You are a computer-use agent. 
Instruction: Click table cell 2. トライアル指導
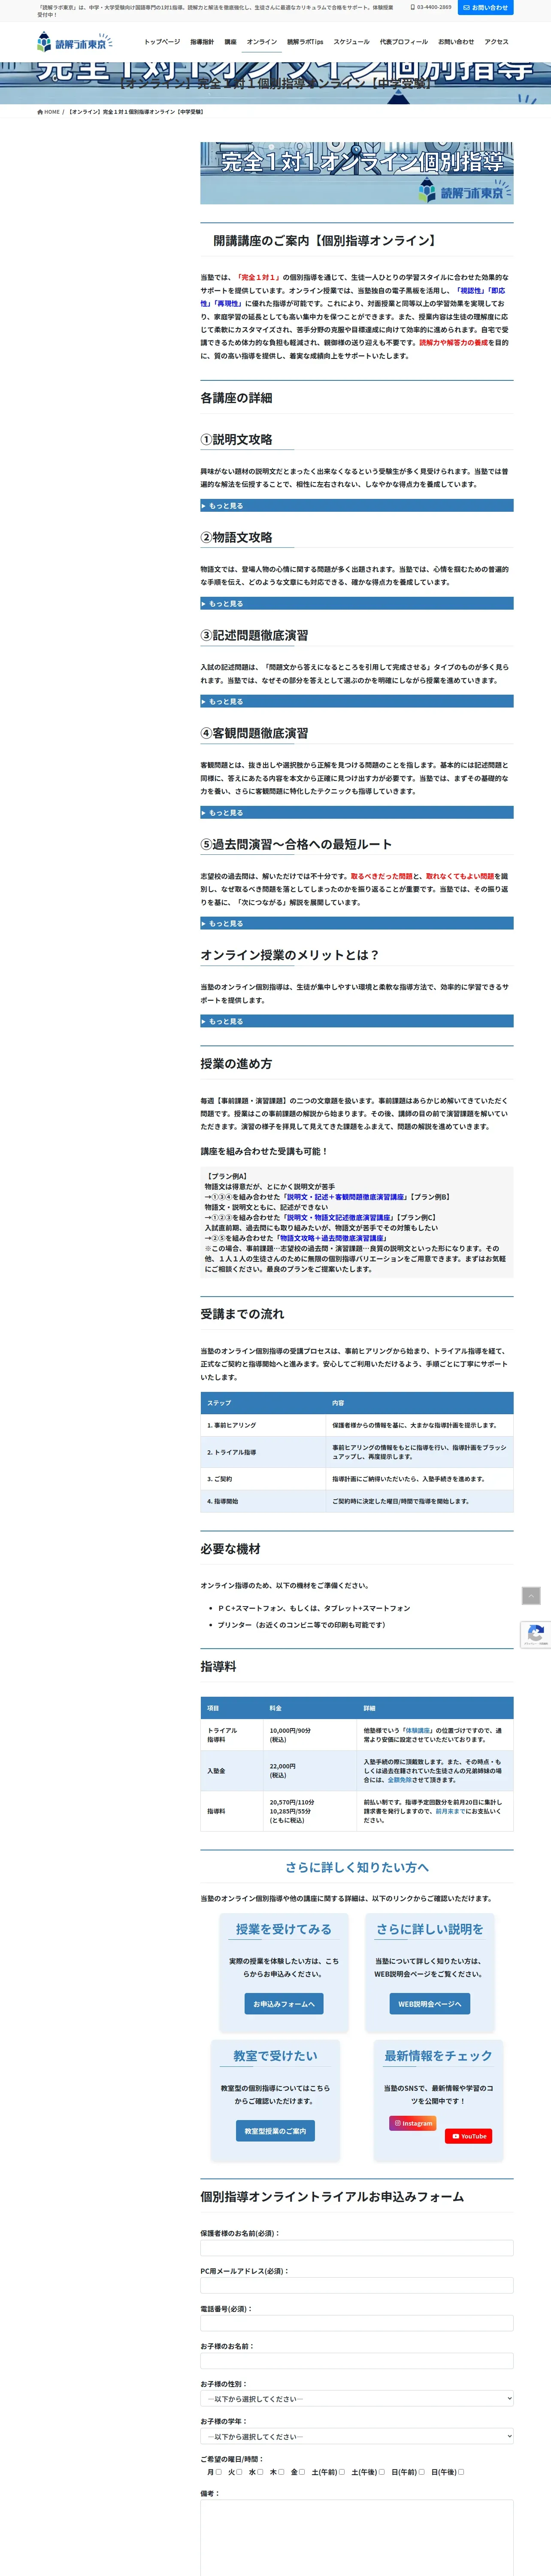[x=263, y=1452]
